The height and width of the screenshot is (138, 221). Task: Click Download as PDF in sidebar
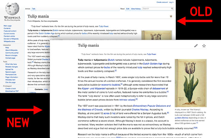click(12, 91)
